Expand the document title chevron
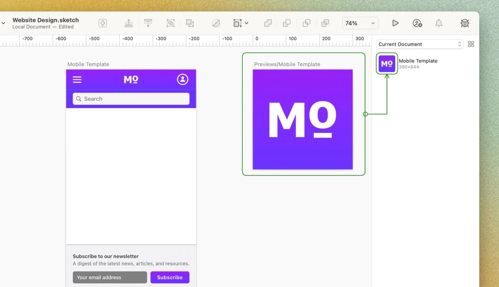This screenshot has width=499, height=287. [x=3, y=23]
